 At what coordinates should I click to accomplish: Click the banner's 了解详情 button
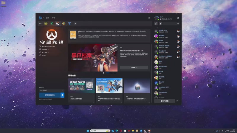tap(134, 67)
